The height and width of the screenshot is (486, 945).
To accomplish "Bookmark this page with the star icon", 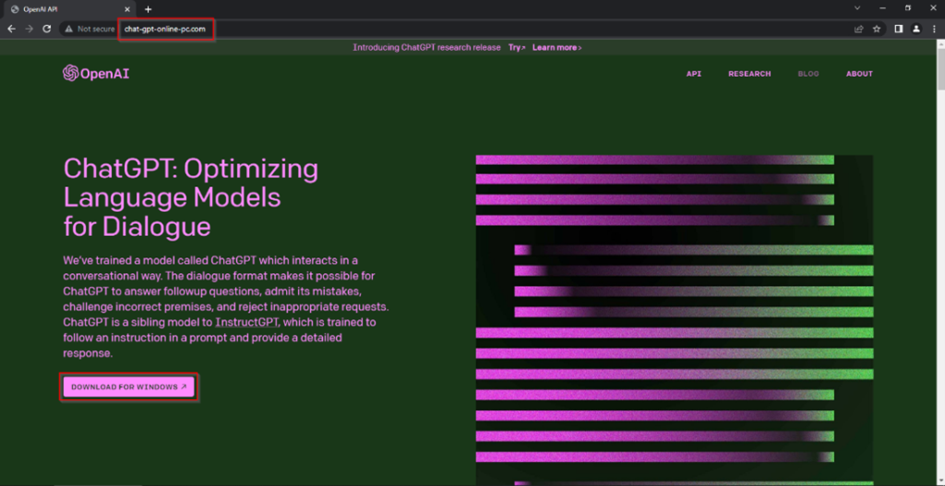I will point(877,29).
